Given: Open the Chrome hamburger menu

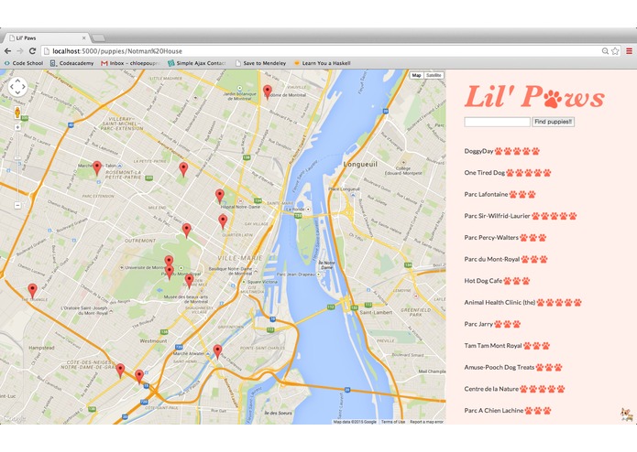Looking at the screenshot, I should 630,51.
